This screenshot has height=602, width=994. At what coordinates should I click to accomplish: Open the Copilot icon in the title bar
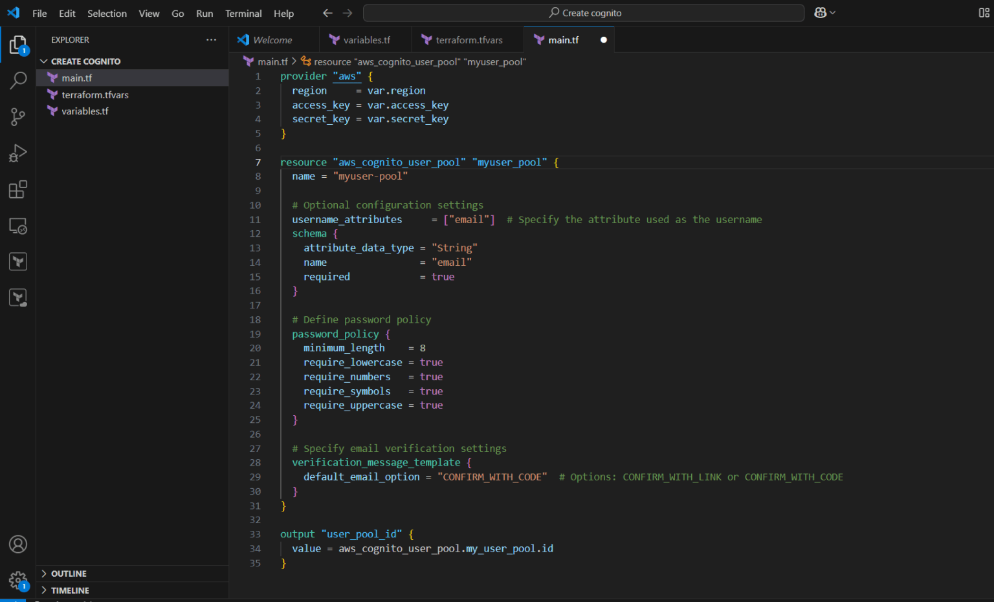click(820, 12)
